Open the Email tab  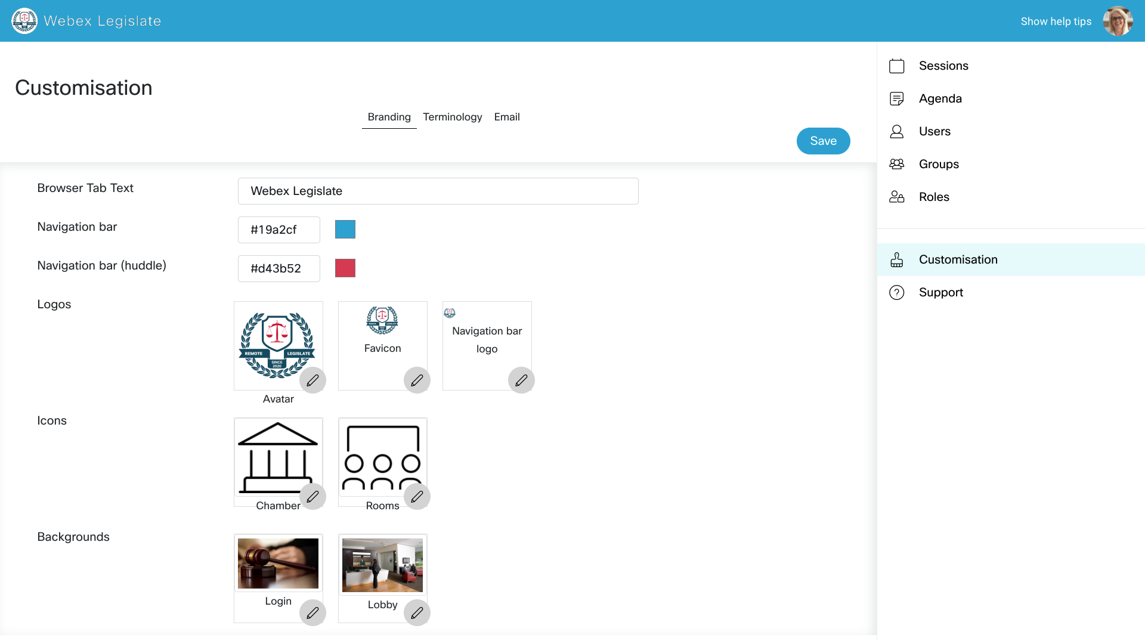[x=506, y=117]
